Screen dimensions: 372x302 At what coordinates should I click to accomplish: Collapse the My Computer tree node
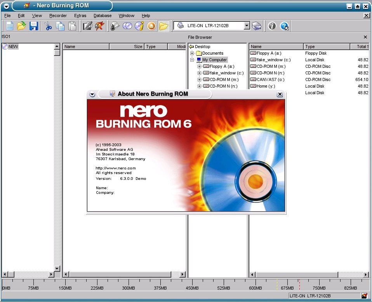192,60
